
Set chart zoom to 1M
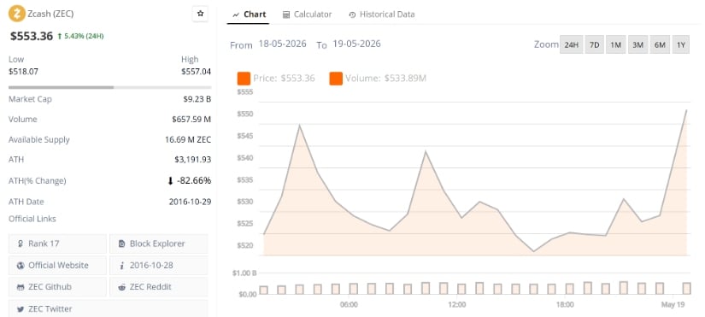[x=616, y=45]
